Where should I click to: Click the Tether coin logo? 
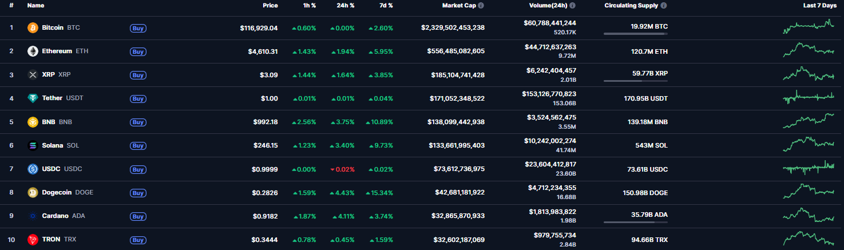tap(33, 98)
